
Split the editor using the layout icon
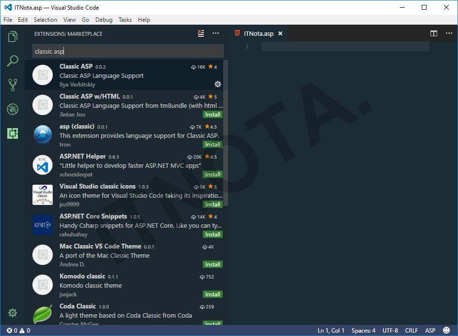point(434,33)
